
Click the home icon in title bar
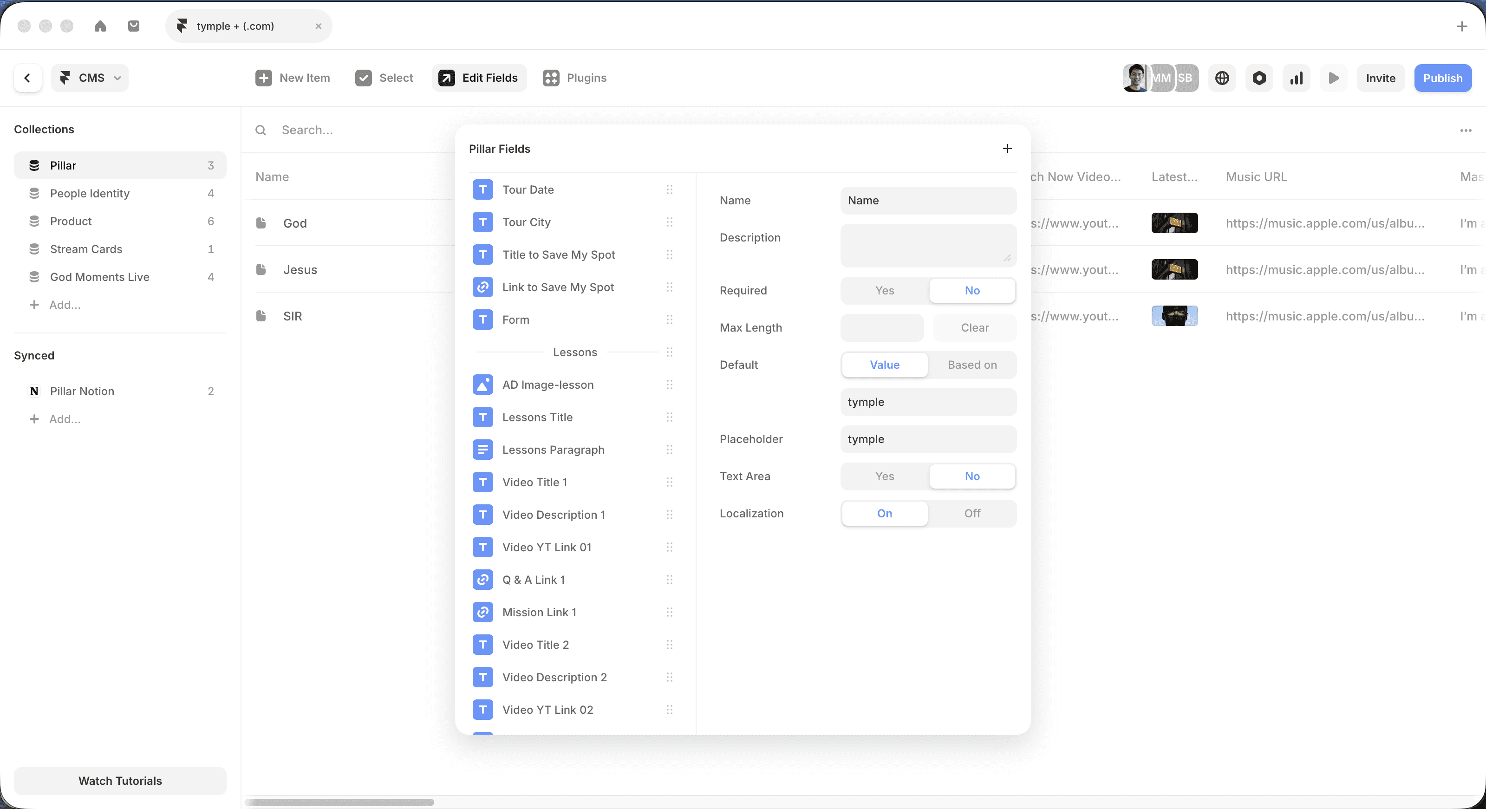[100, 26]
